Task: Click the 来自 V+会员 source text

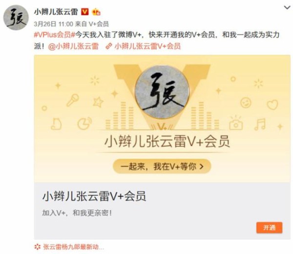Action: pyautogui.click(x=92, y=24)
